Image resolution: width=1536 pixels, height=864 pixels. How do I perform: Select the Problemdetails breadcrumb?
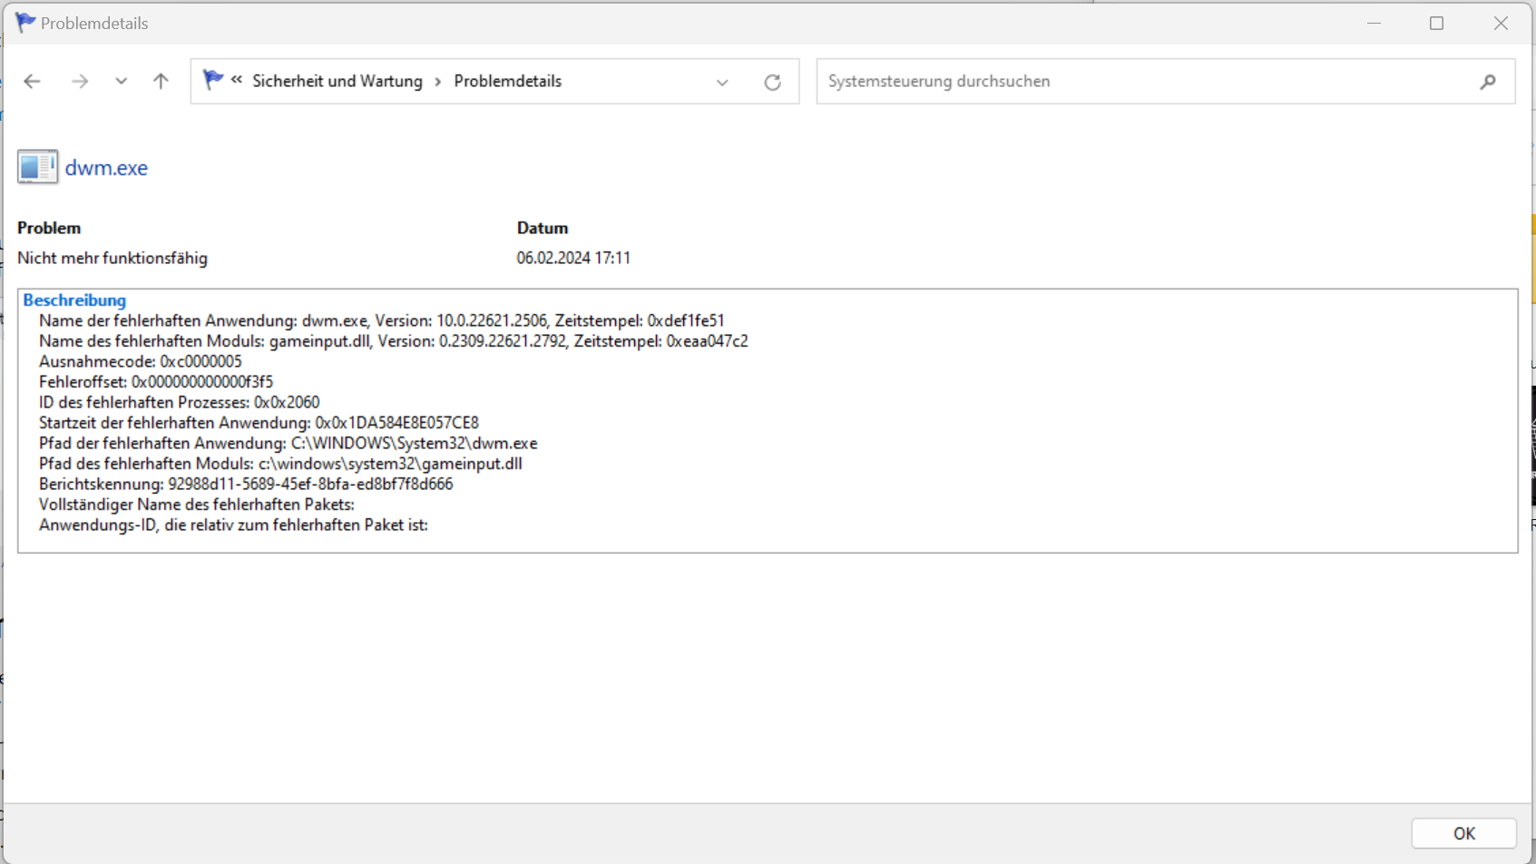pos(508,81)
